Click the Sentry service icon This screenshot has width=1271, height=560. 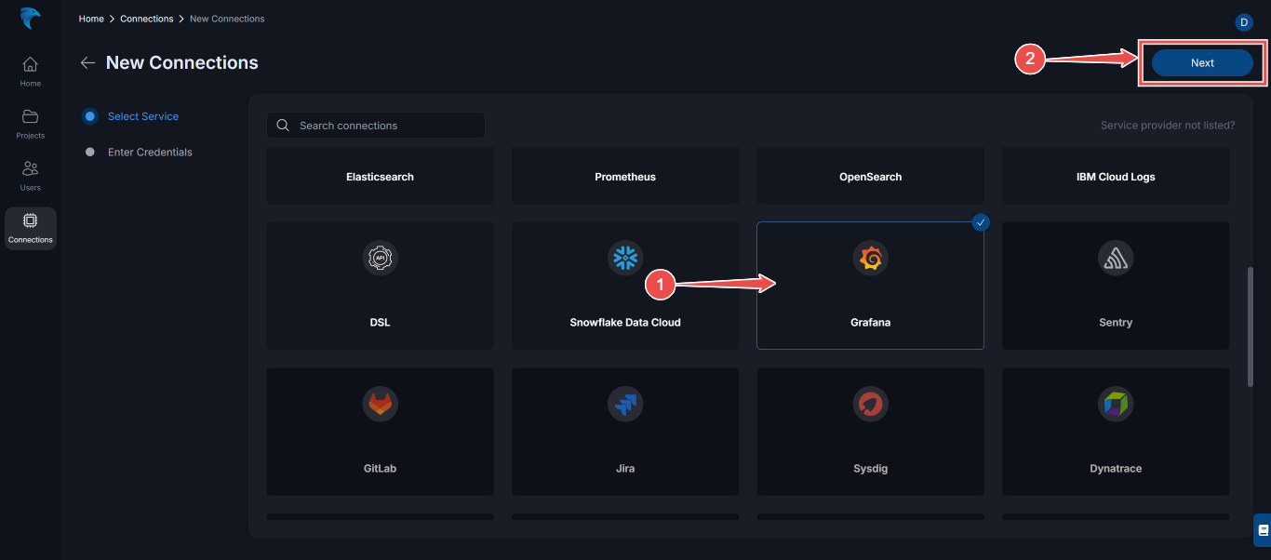(x=1115, y=258)
